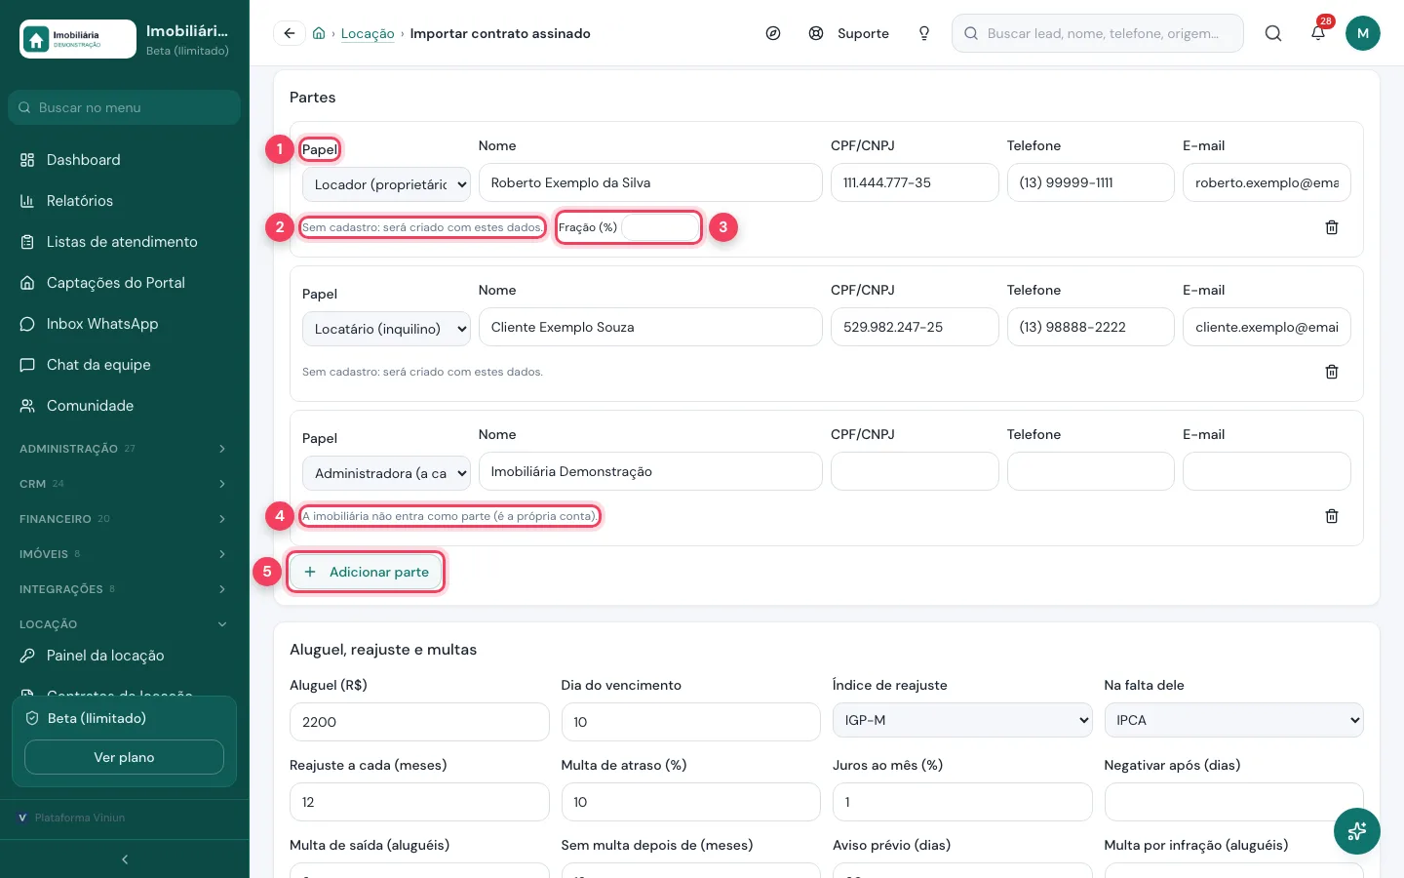Open the lightbulb tips icon
Screen dimensions: 1404x878
[924, 33]
